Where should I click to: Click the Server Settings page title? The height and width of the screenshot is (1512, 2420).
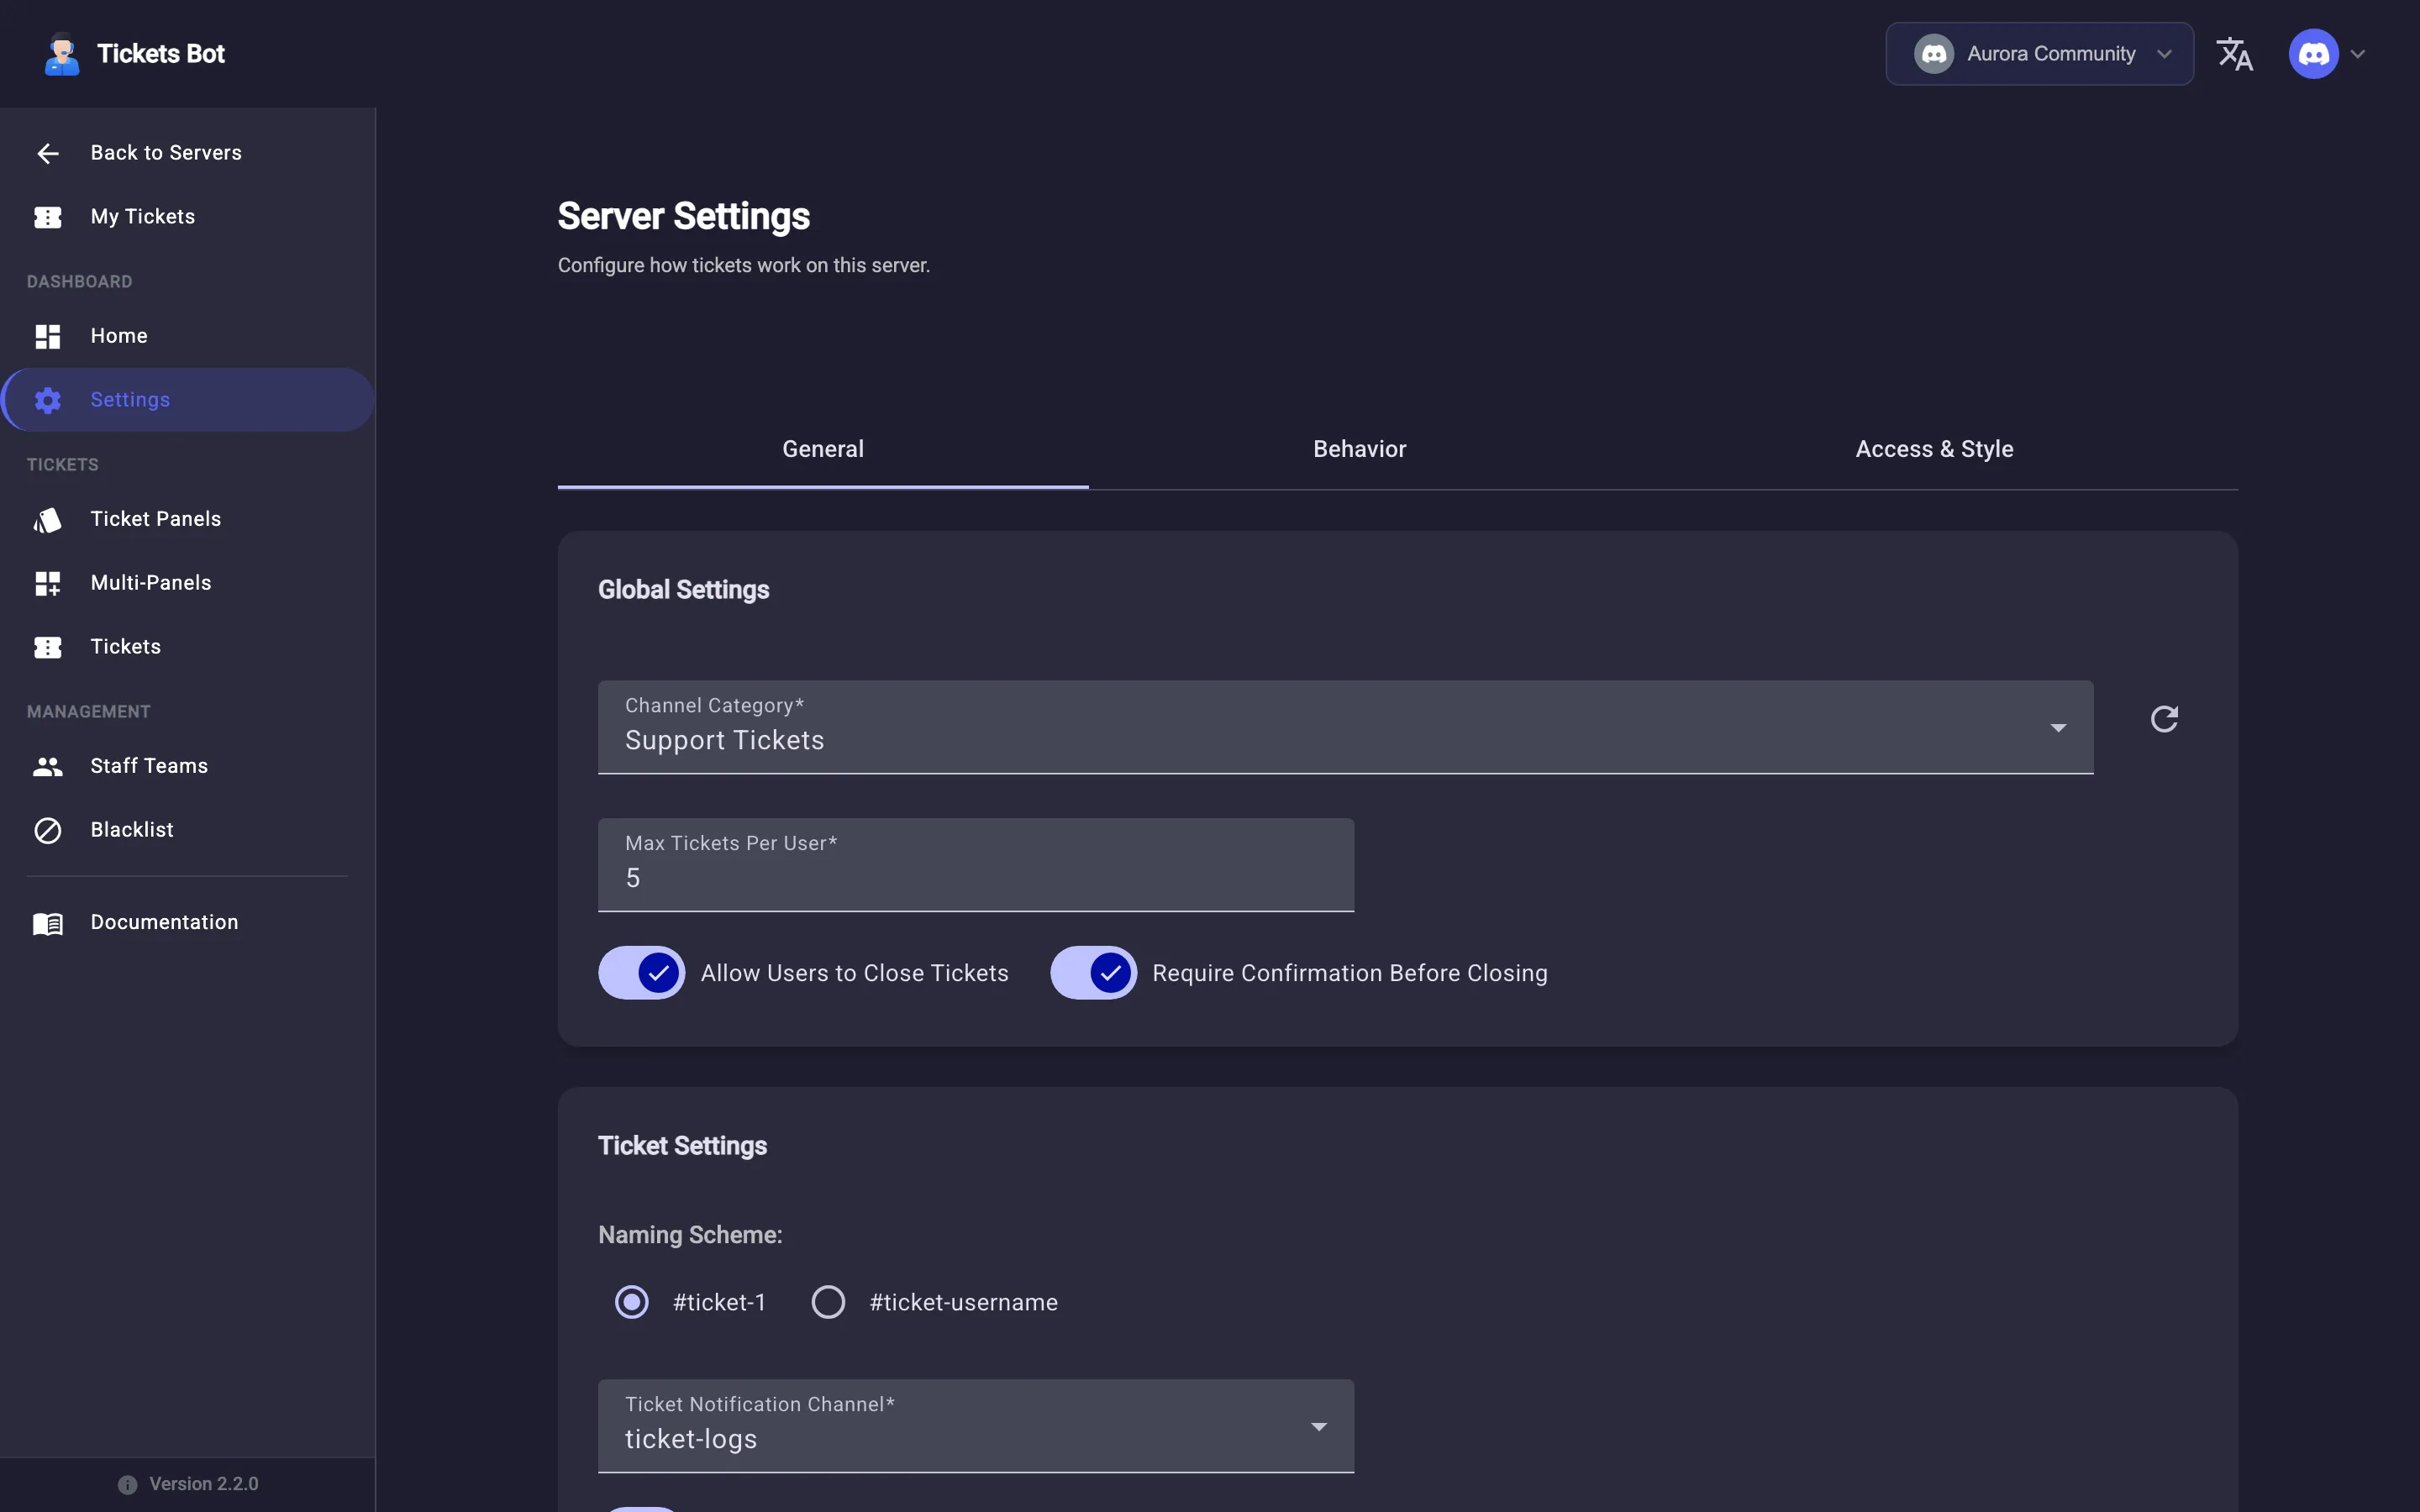683,216
